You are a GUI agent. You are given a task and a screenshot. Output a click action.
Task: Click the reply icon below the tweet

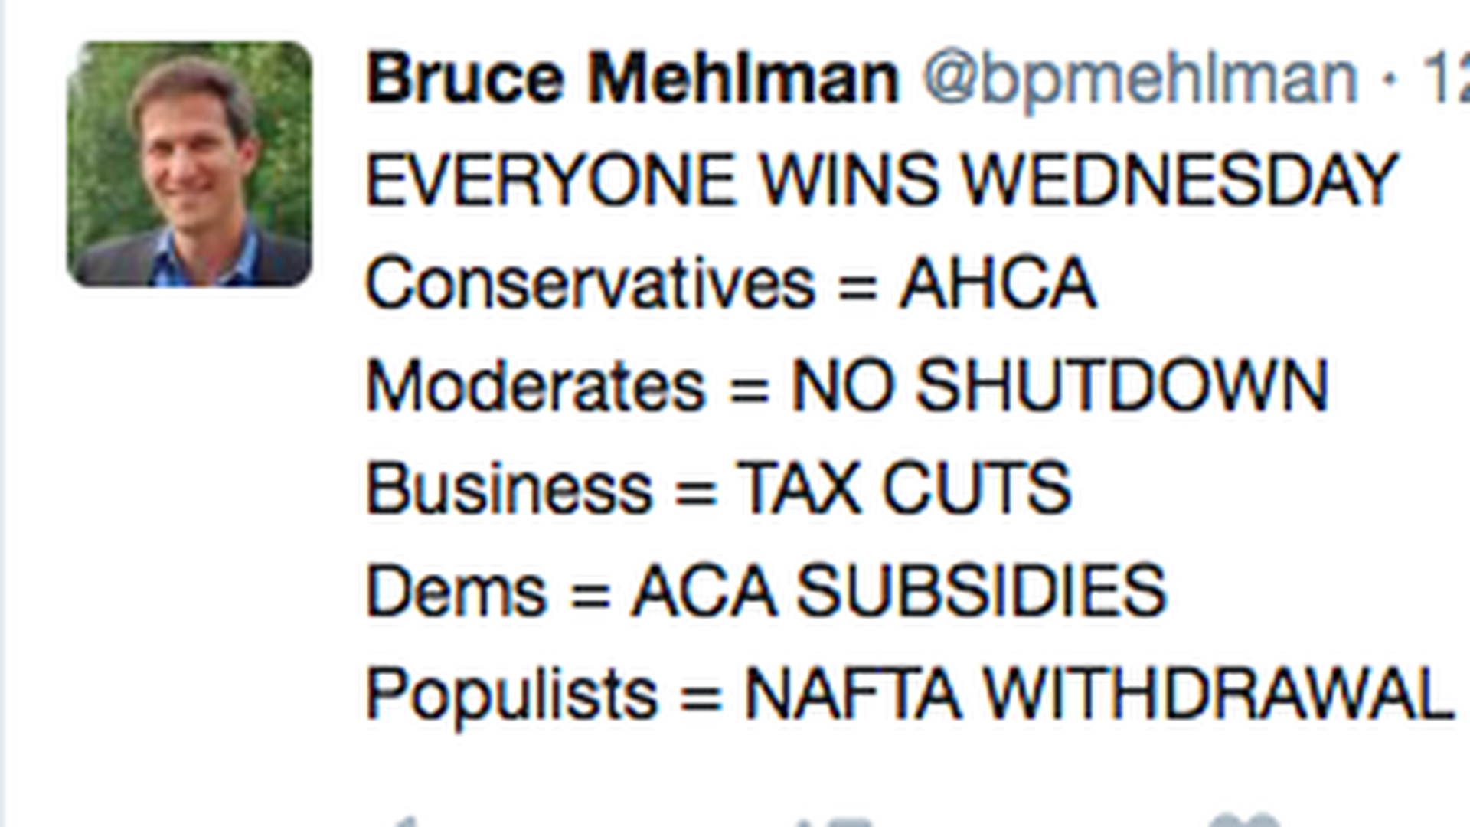click(403, 822)
